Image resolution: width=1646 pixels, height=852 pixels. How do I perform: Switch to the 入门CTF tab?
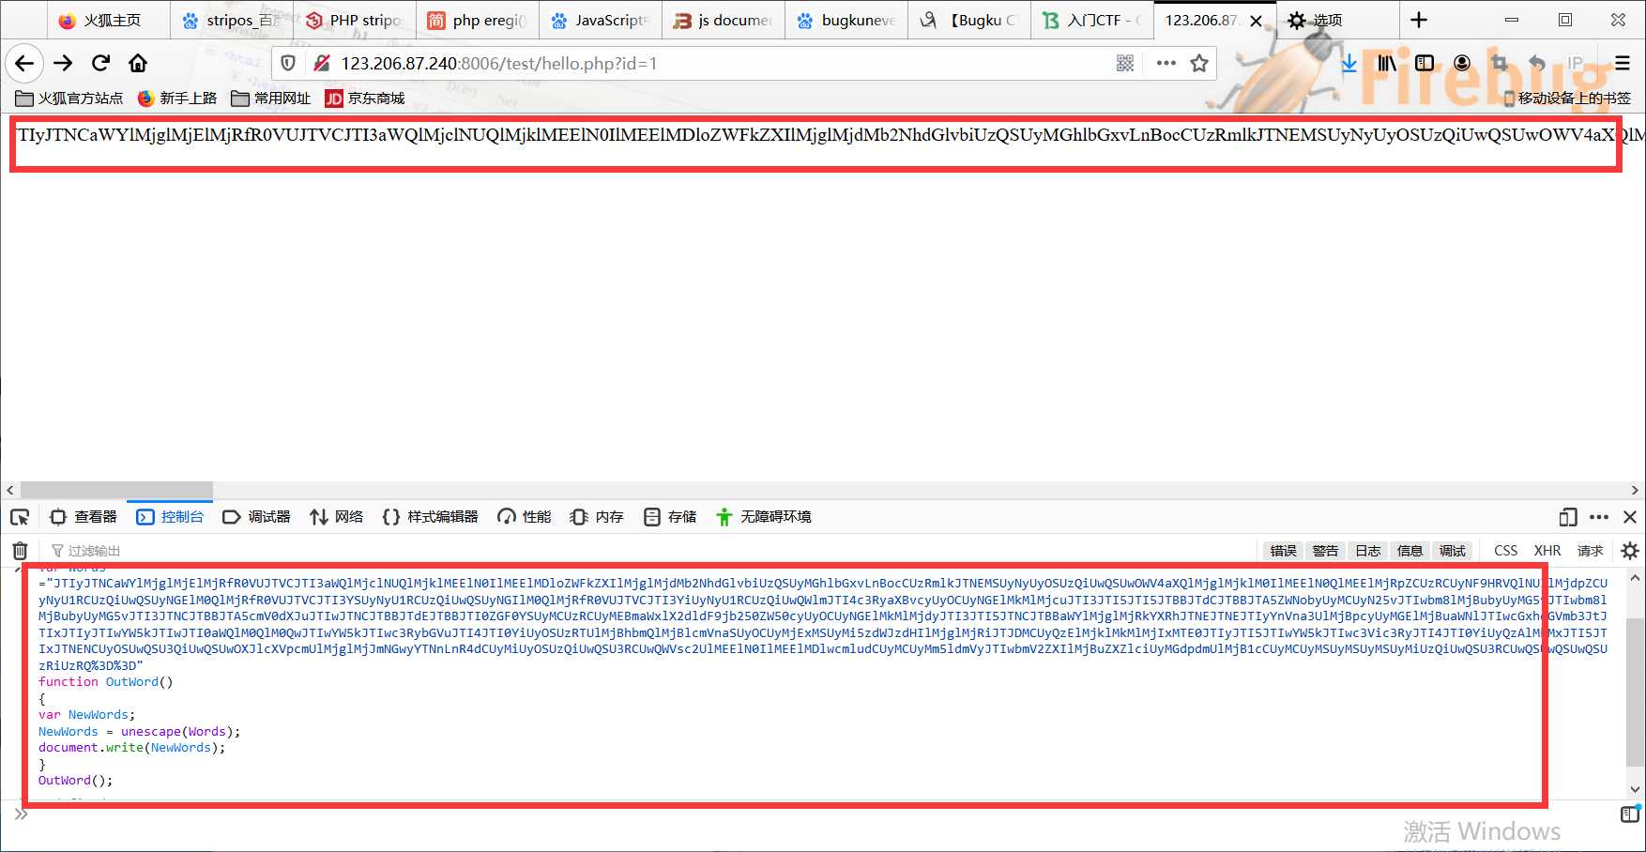click(1092, 20)
